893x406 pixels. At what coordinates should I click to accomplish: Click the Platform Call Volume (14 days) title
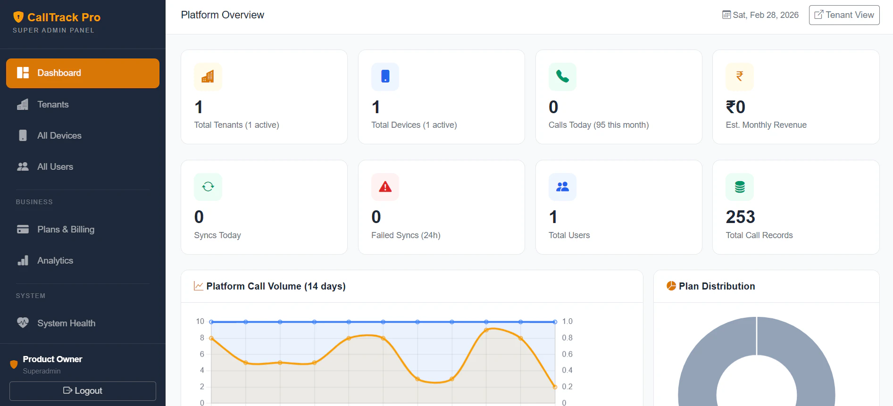(276, 286)
